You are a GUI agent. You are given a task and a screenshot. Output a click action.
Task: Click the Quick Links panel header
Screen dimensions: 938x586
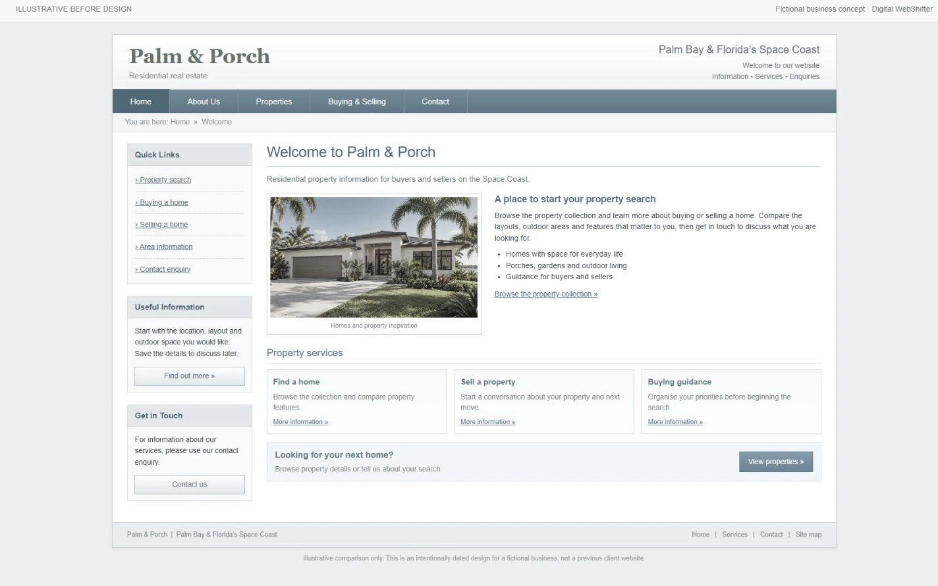coord(190,155)
